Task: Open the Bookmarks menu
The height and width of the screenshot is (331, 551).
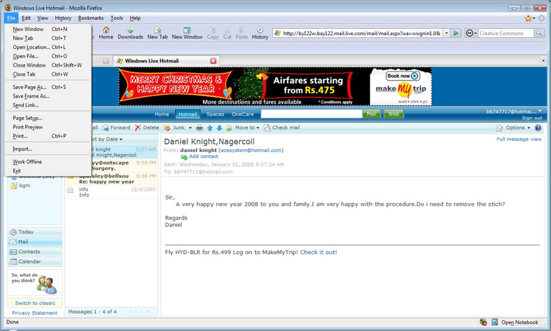Action: [90, 18]
